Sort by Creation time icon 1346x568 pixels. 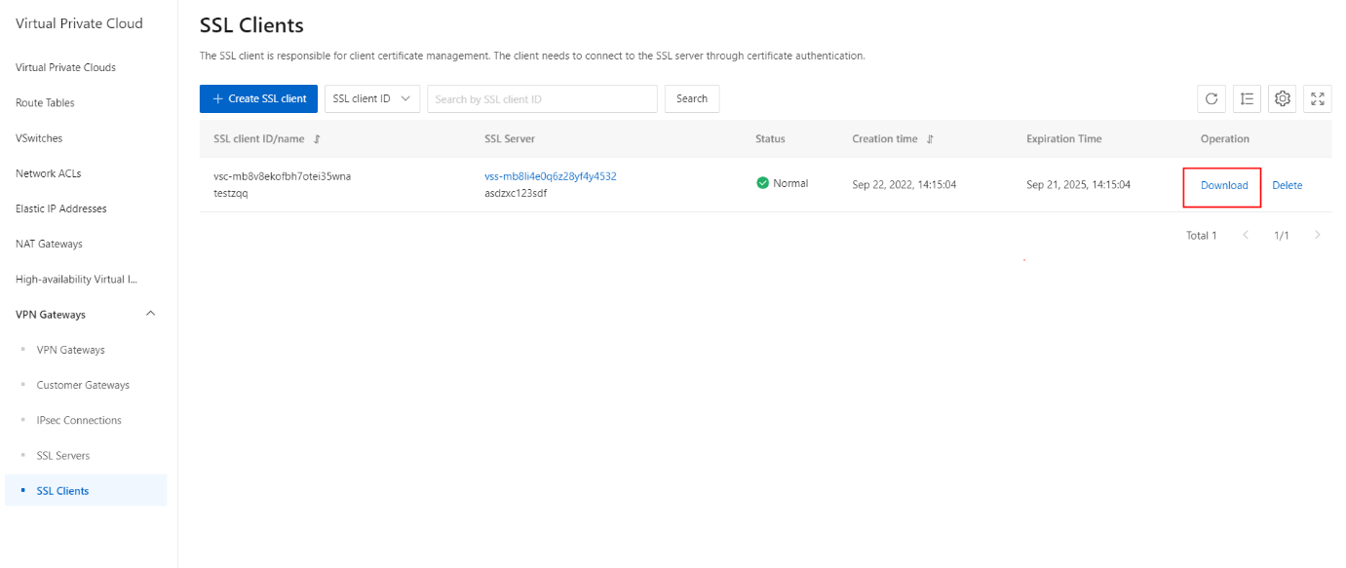930,139
